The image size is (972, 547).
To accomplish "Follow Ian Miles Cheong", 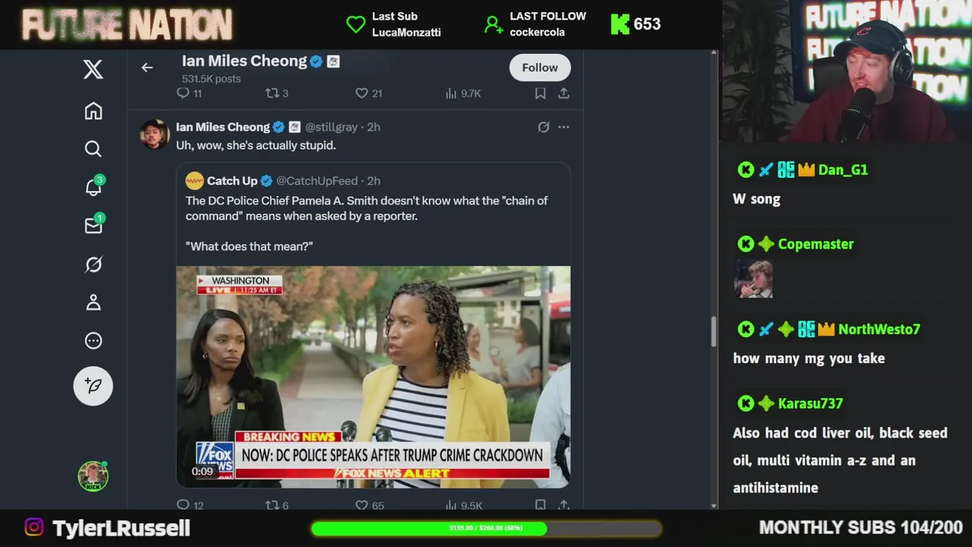I will tap(540, 68).
